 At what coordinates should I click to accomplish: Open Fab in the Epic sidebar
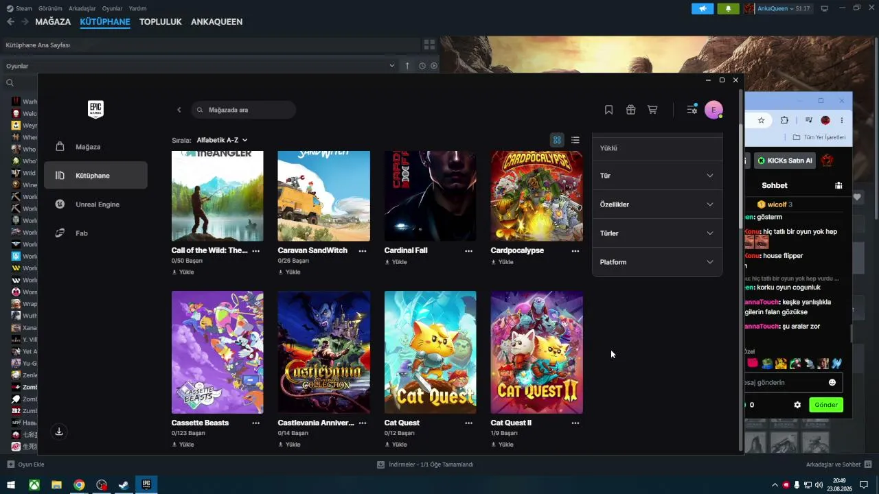[x=95, y=233]
